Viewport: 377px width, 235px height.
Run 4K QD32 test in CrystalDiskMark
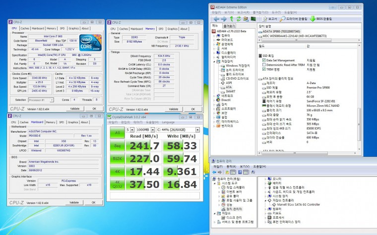pos(118,185)
